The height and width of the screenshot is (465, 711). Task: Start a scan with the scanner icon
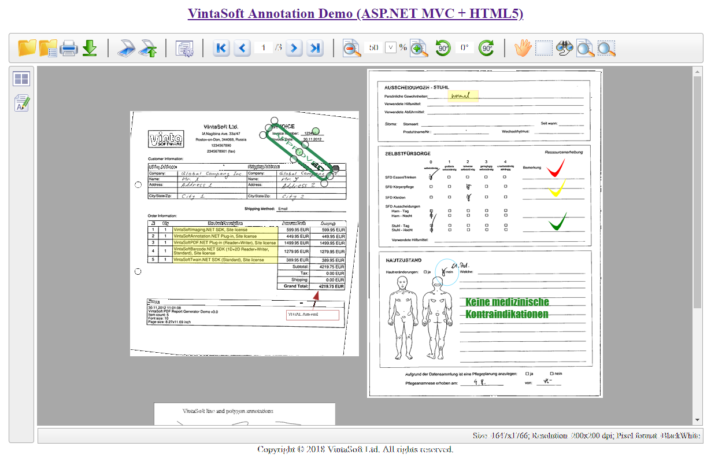click(x=127, y=47)
